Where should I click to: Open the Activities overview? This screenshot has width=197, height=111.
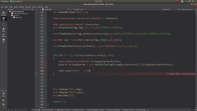[x=5, y=1]
